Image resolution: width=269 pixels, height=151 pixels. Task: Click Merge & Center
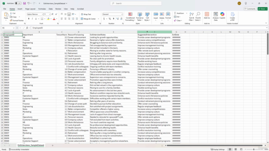click(88, 19)
